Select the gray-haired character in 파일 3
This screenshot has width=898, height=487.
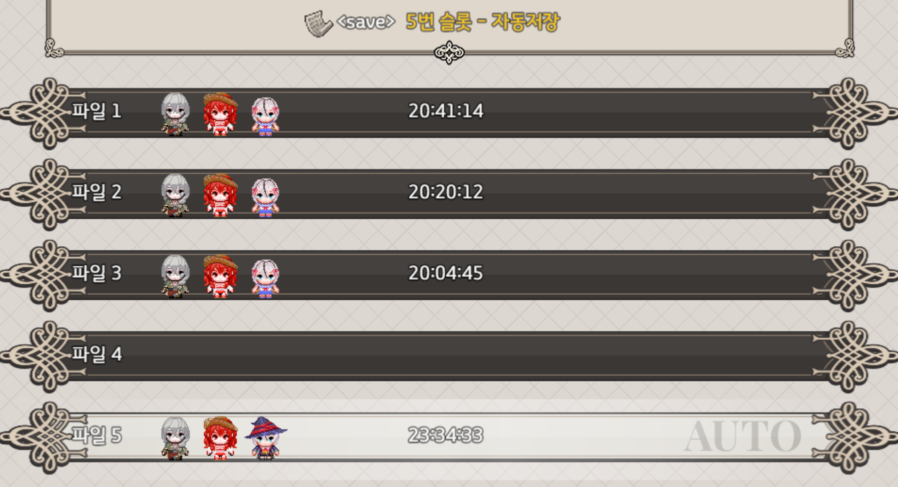point(175,276)
